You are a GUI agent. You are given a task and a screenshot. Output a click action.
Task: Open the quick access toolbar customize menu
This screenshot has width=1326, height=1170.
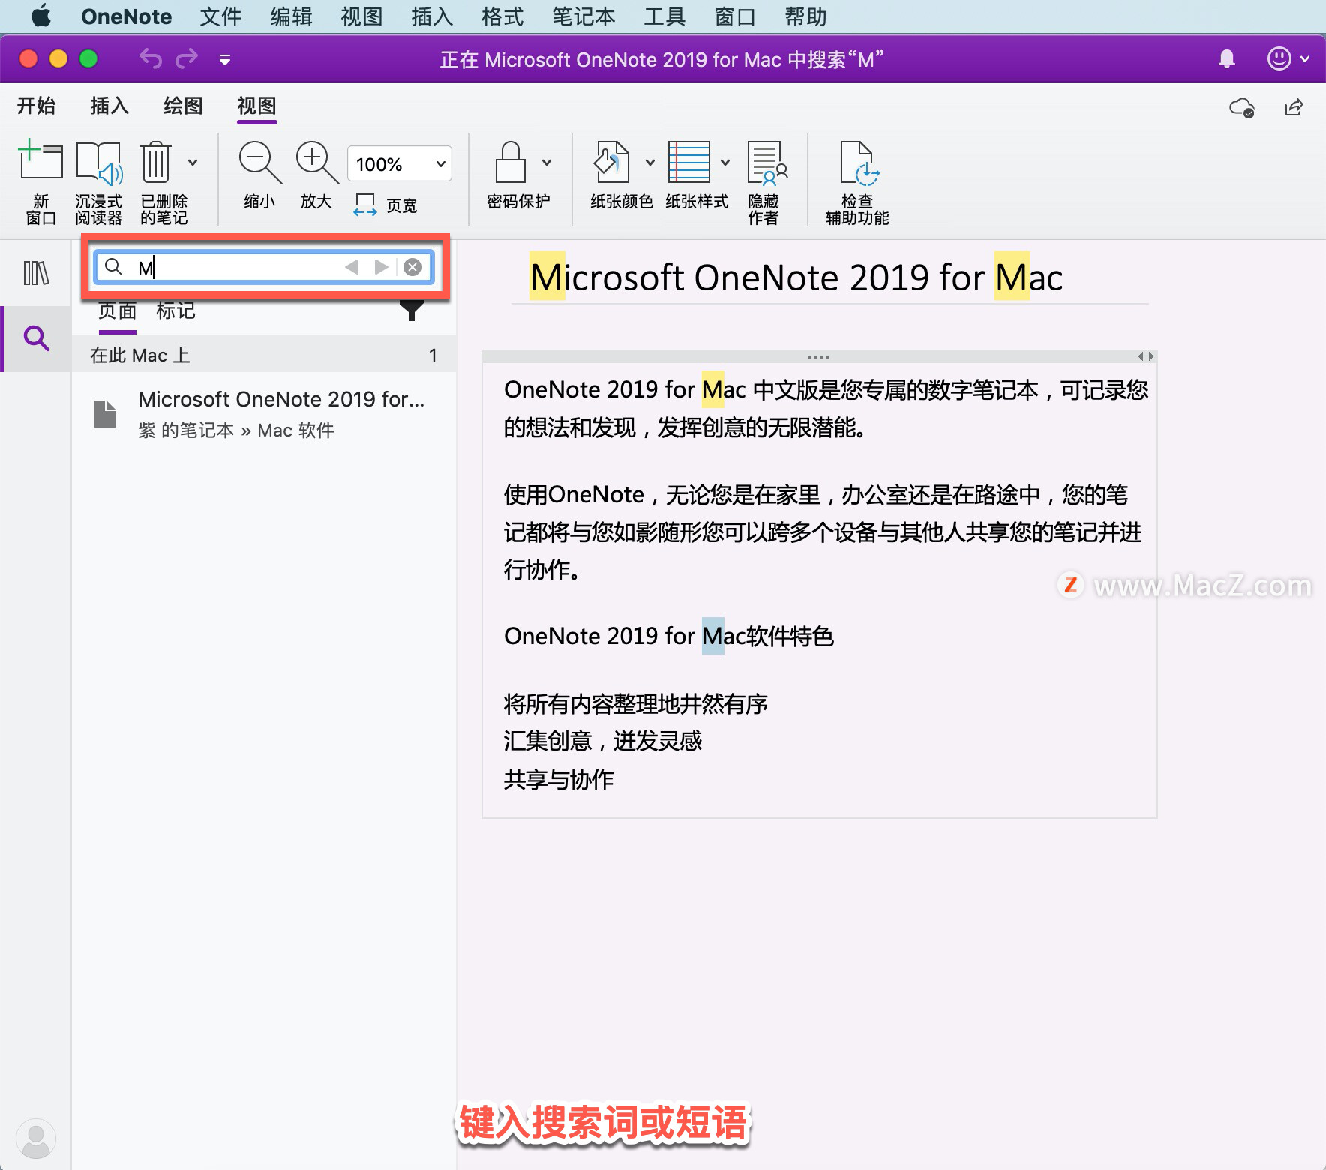pos(224,59)
